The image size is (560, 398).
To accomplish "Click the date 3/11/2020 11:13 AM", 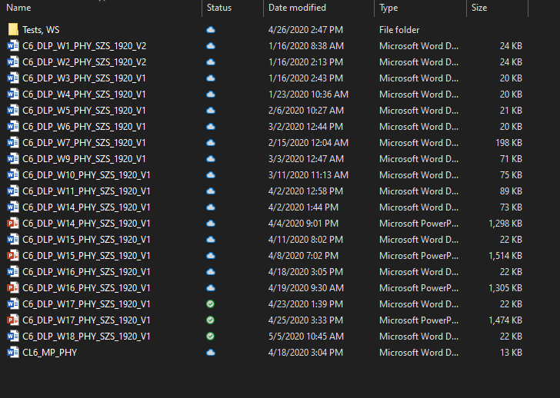I will coord(308,174).
